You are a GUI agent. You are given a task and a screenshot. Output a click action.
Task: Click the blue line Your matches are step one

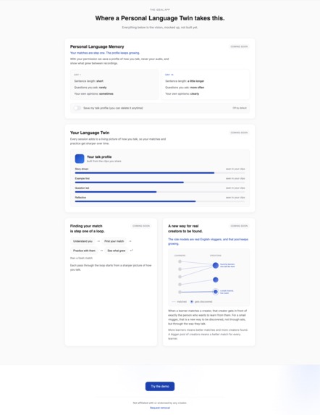(105, 53)
